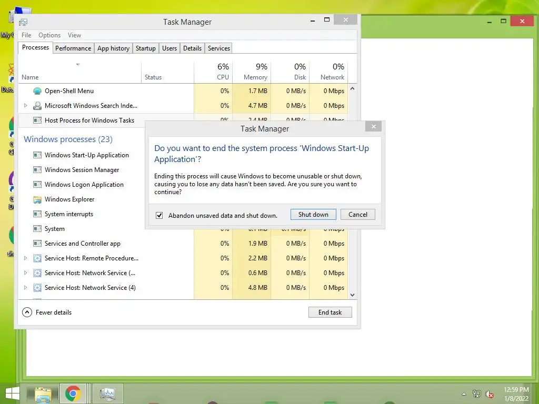Sort by the Memory column header

click(x=252, y=72)
